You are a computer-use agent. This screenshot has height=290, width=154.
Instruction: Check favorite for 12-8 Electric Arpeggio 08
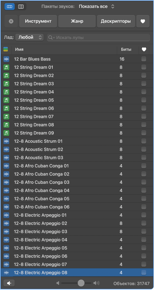pos(144,273)
